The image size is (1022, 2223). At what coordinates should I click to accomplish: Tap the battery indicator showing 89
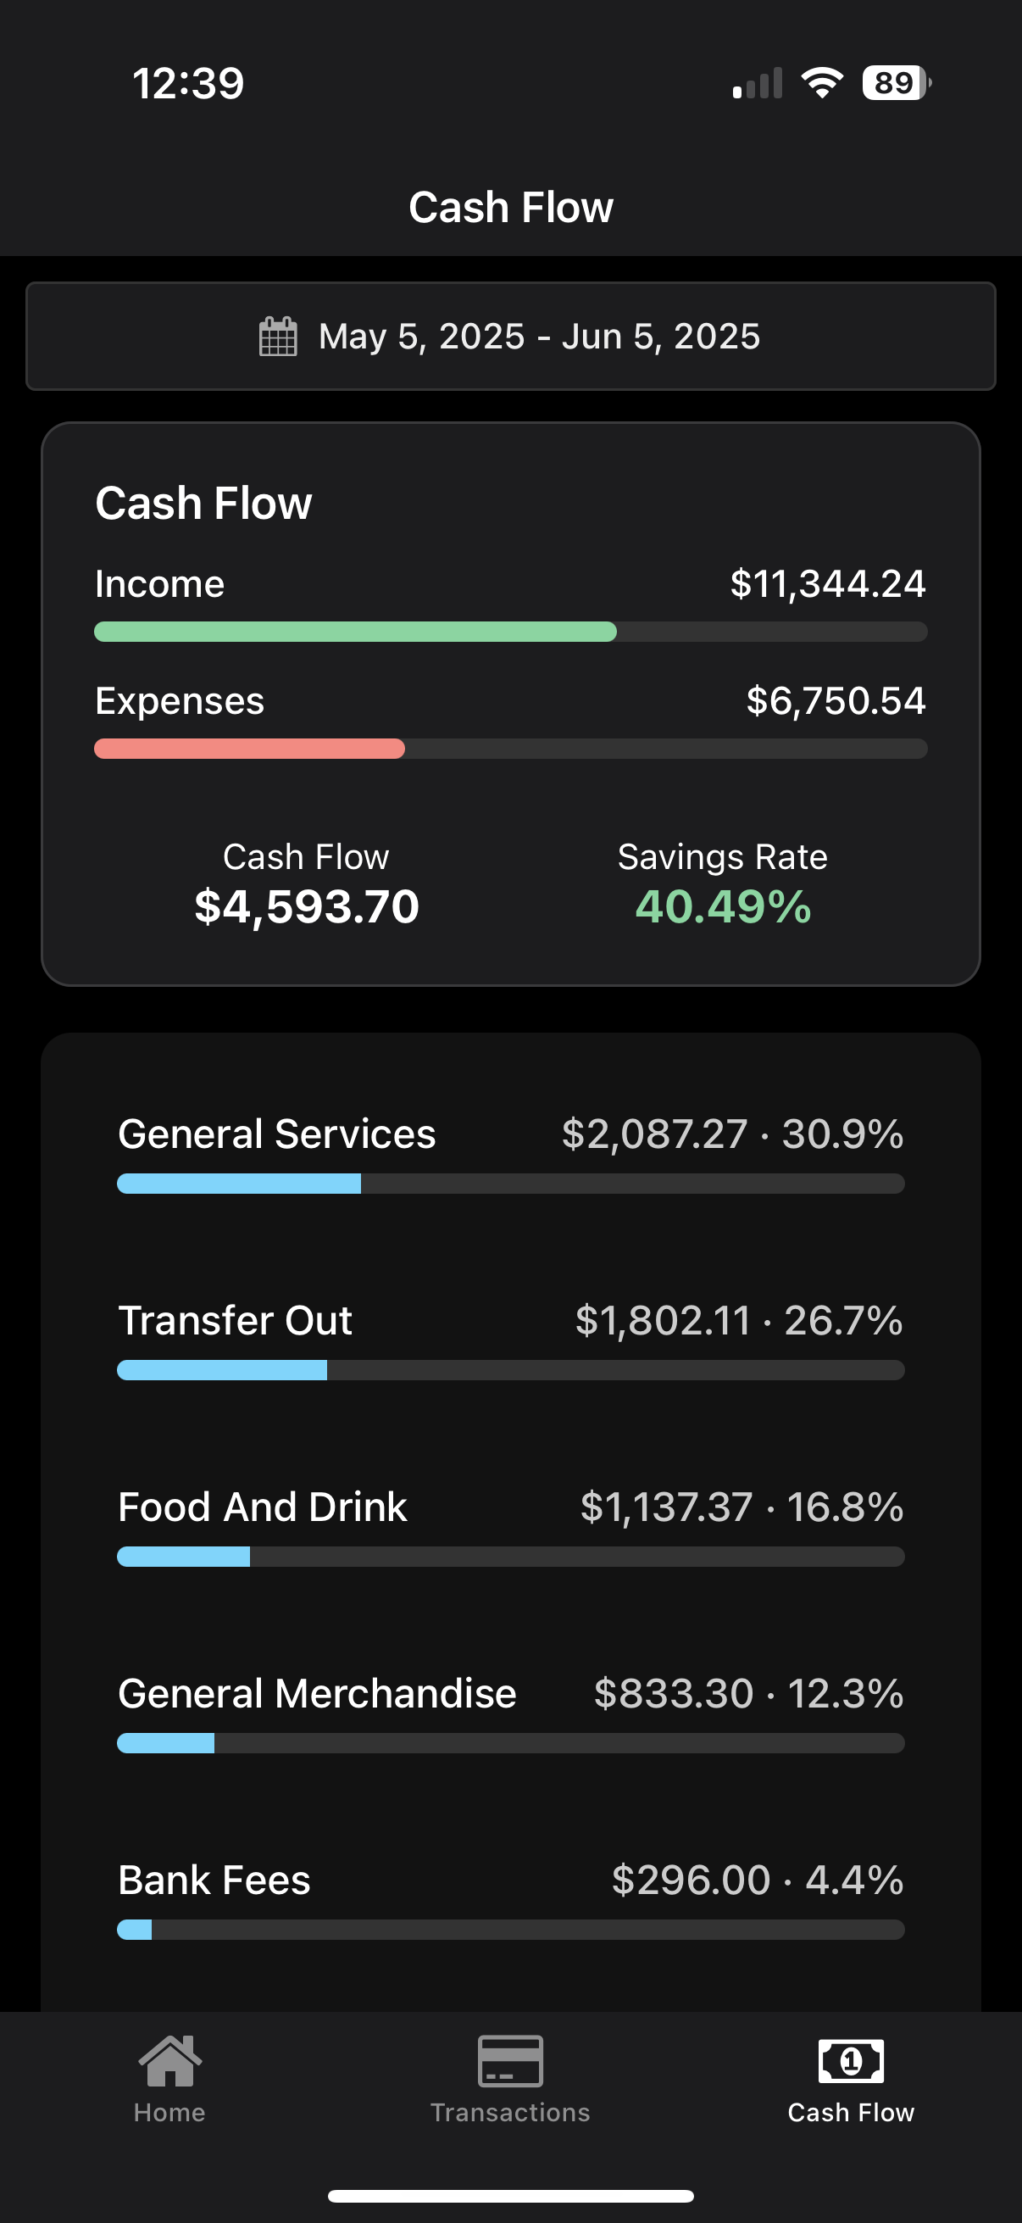(x=896, y=83)
